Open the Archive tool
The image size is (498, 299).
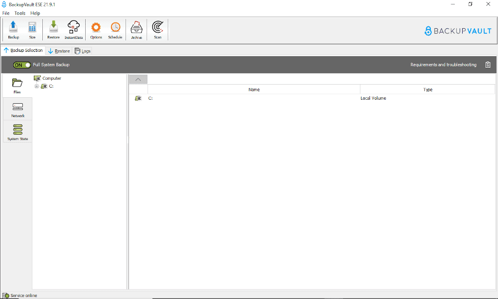(136, 29)
